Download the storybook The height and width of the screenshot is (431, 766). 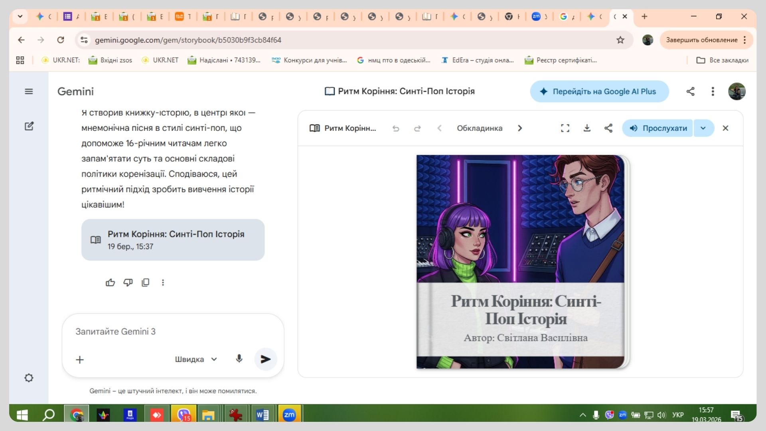pyautogui.click(x=587, y=128)
